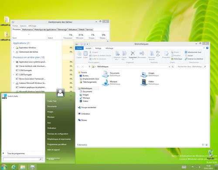Open the Propriétés icon in the ribbon

pyautogui.click(x=166, y=54)
